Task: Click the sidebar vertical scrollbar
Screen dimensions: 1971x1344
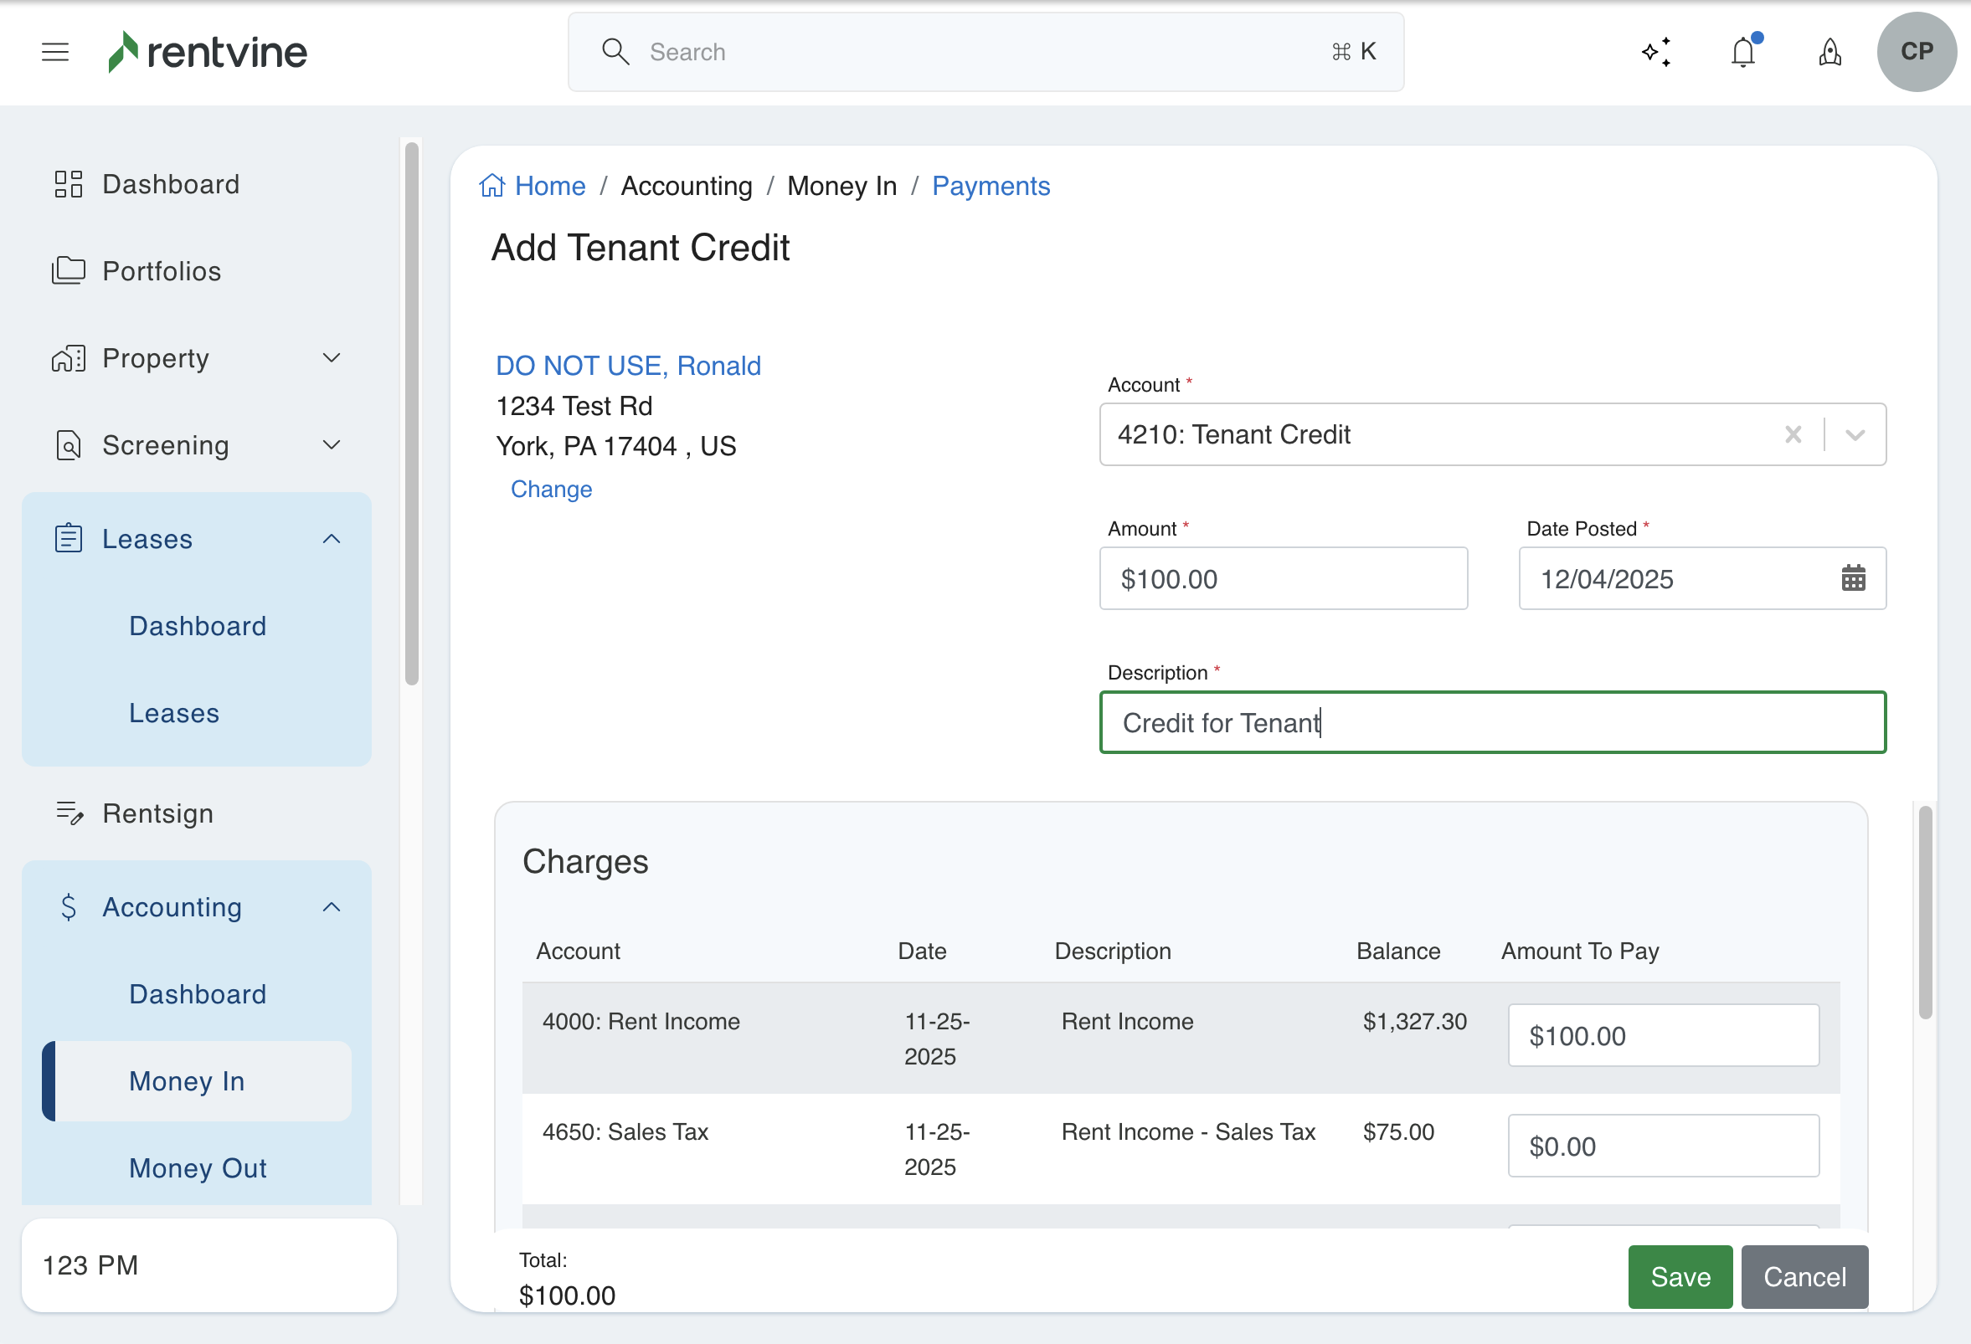Action: click(x=412, y=413)
